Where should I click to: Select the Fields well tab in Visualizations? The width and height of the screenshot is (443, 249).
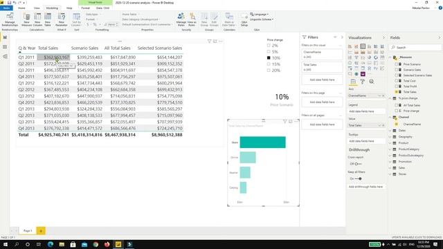click(x=353, y=82)
